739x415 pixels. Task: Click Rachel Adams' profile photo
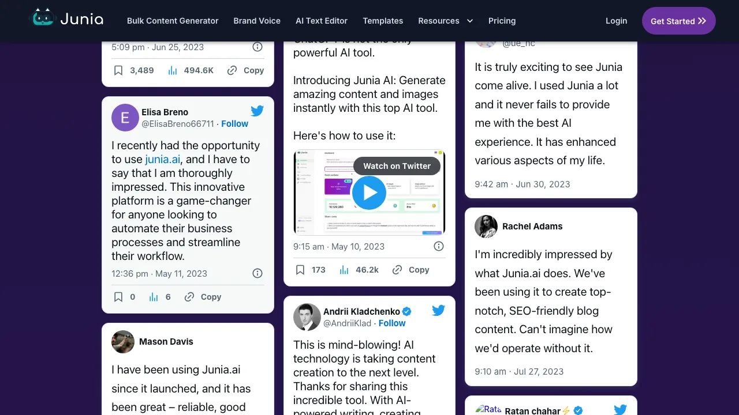[x=486, y=227]
